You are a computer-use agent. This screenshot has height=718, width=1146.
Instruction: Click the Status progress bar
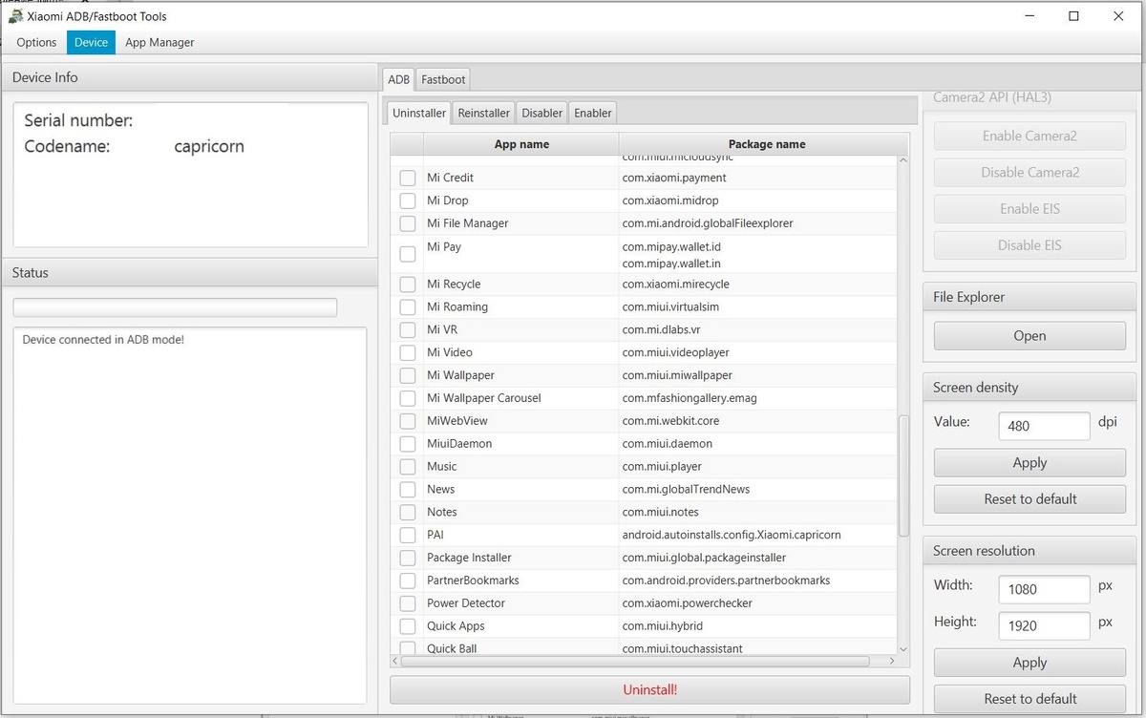click(175, 307)
